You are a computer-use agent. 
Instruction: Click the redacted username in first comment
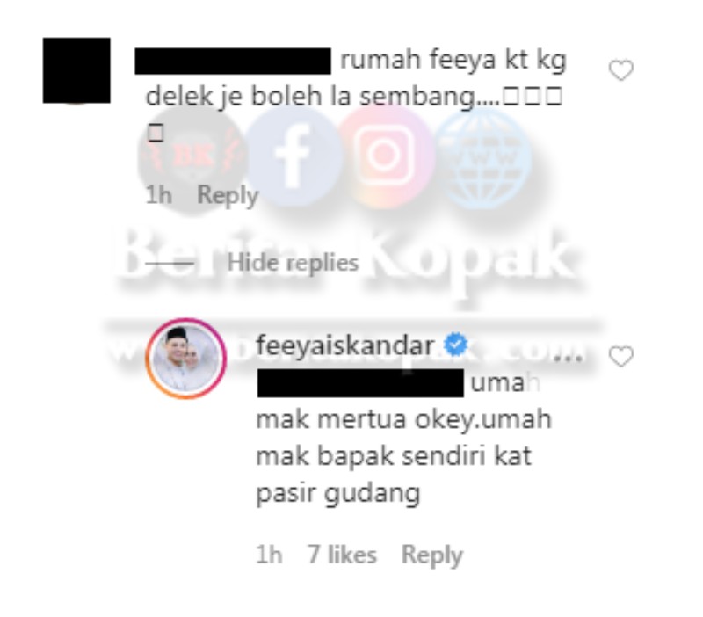pos(233,61)
